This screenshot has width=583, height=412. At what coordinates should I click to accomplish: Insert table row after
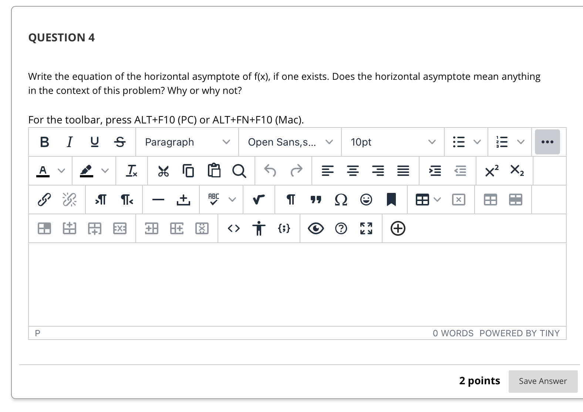(95, 228)
